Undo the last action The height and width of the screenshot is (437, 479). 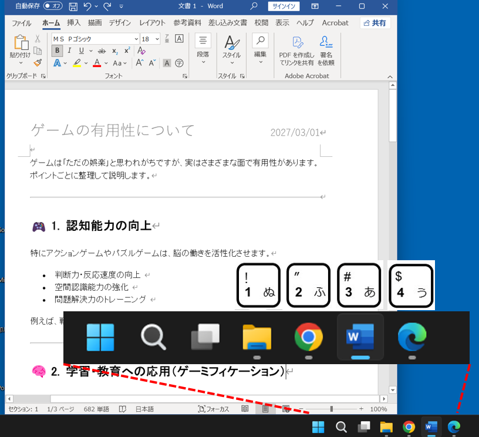tap(87, 6)
